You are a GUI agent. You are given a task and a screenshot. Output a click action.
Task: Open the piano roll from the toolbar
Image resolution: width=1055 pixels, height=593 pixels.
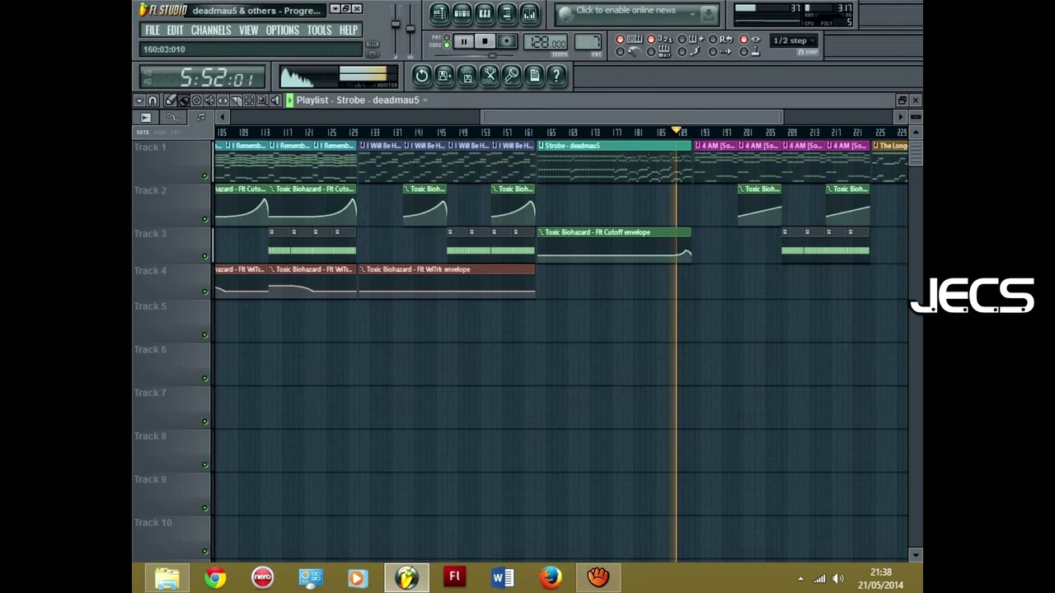pyautogui.click(x=485, y=13)
